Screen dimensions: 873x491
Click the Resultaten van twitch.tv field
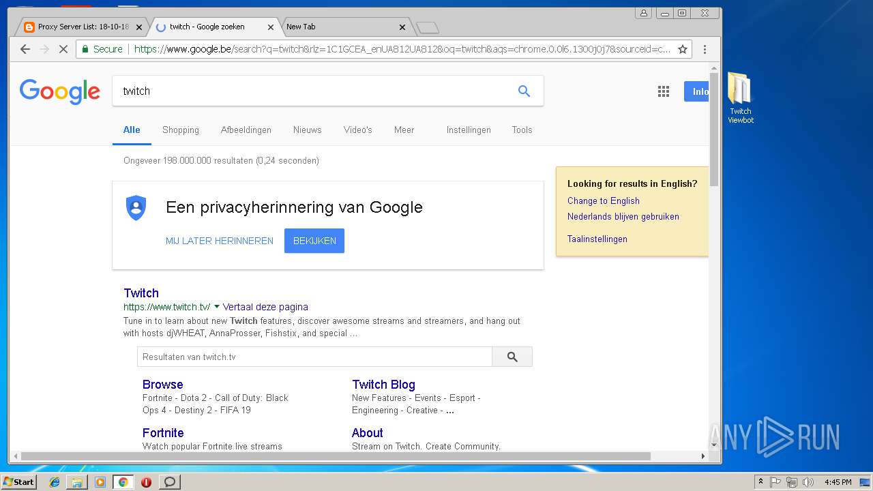point(314,357)
